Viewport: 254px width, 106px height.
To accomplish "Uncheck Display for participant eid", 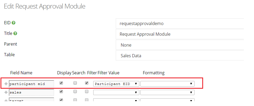I will (61, 83).
